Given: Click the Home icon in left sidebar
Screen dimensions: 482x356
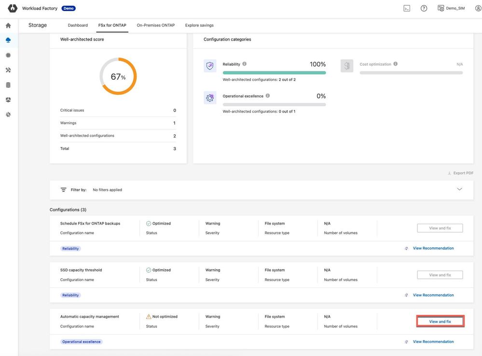Looking at the screenshot, I should point(8,26).
